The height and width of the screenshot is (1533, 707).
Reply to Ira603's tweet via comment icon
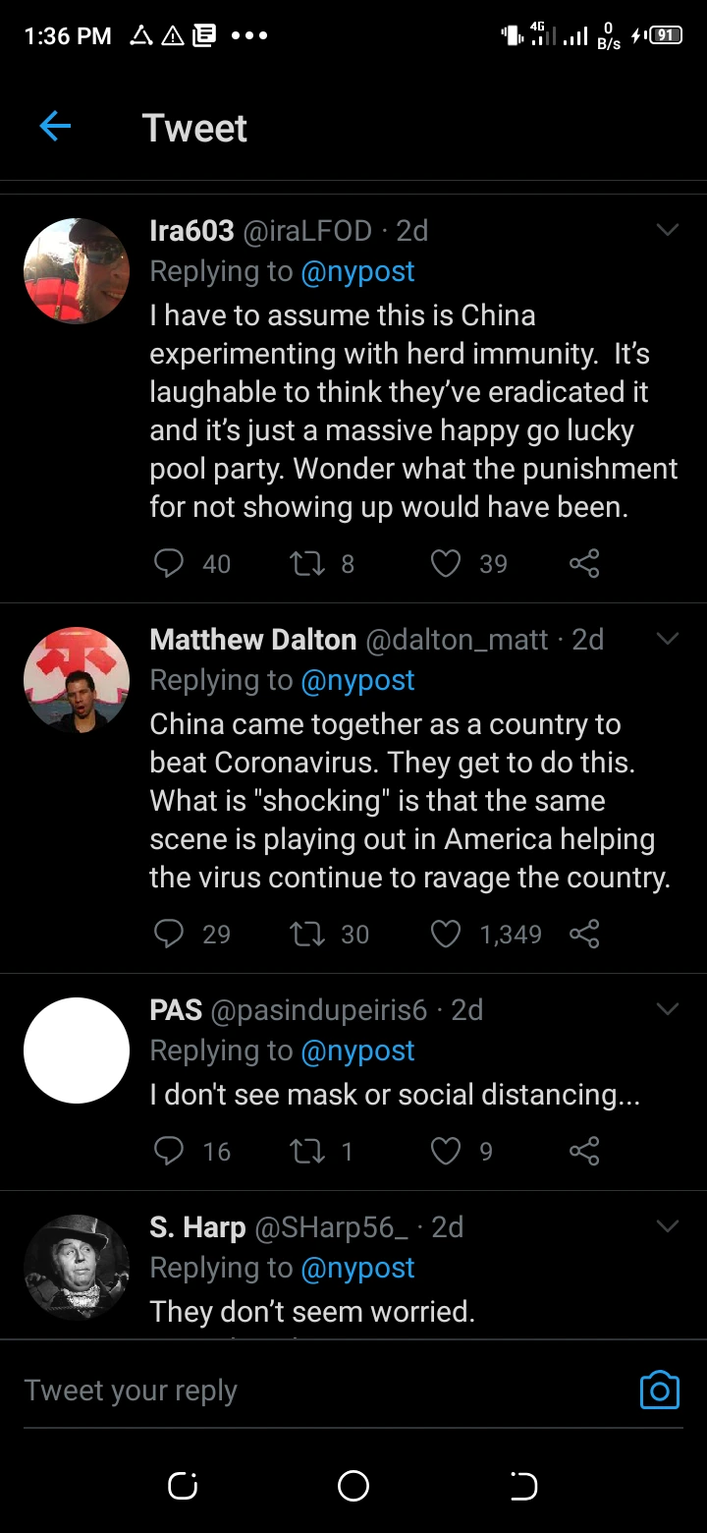click(x=169, y=563)
